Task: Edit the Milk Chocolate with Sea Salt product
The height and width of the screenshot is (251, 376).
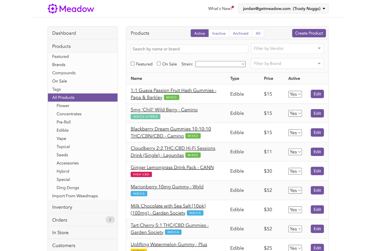Action: pos(317,210)
